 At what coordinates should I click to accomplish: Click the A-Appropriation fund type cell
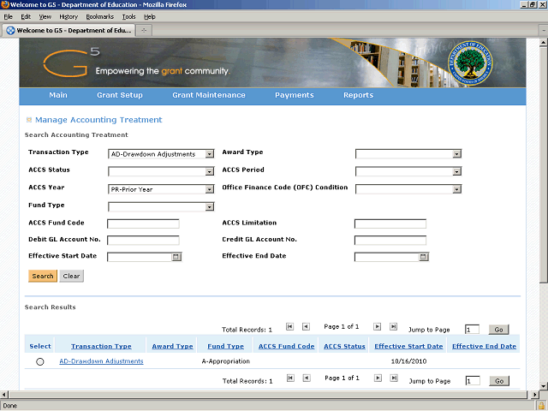coord(226,361)
